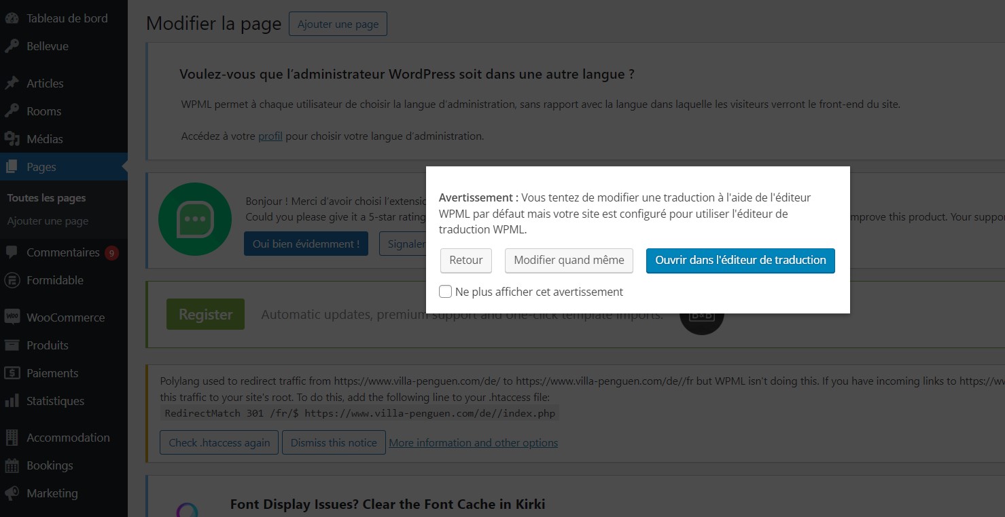1005x517 pixels.
Task: Click the Articles pushpin icon
Action: [x=12, y=83]
